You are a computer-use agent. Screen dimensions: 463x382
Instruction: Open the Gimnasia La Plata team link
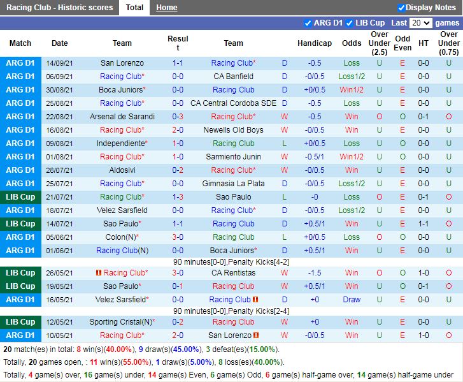coord(233,184)
